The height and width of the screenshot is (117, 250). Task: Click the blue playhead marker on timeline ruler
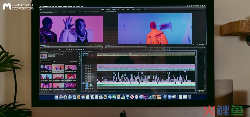pyautogui.click(x=179, y=55)
